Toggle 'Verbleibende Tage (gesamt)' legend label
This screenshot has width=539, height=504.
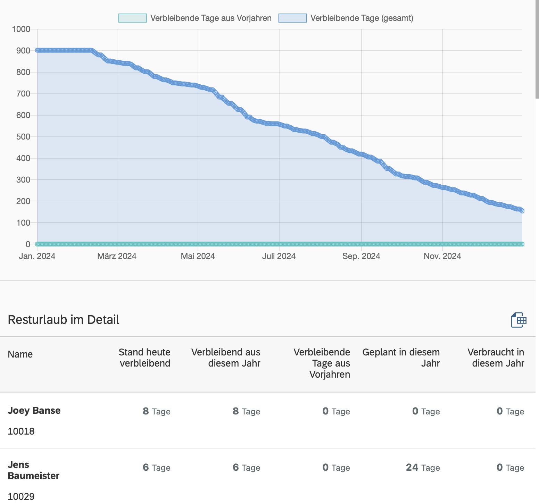coord(362,18)
